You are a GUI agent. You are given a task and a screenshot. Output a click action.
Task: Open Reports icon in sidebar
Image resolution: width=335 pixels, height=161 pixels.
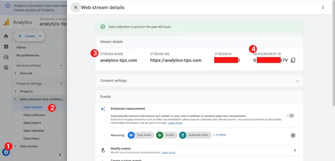pos(6,46)
